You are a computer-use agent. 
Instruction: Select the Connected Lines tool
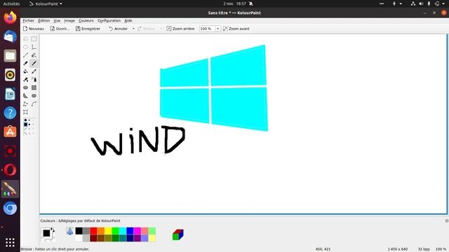click(25, 104)
